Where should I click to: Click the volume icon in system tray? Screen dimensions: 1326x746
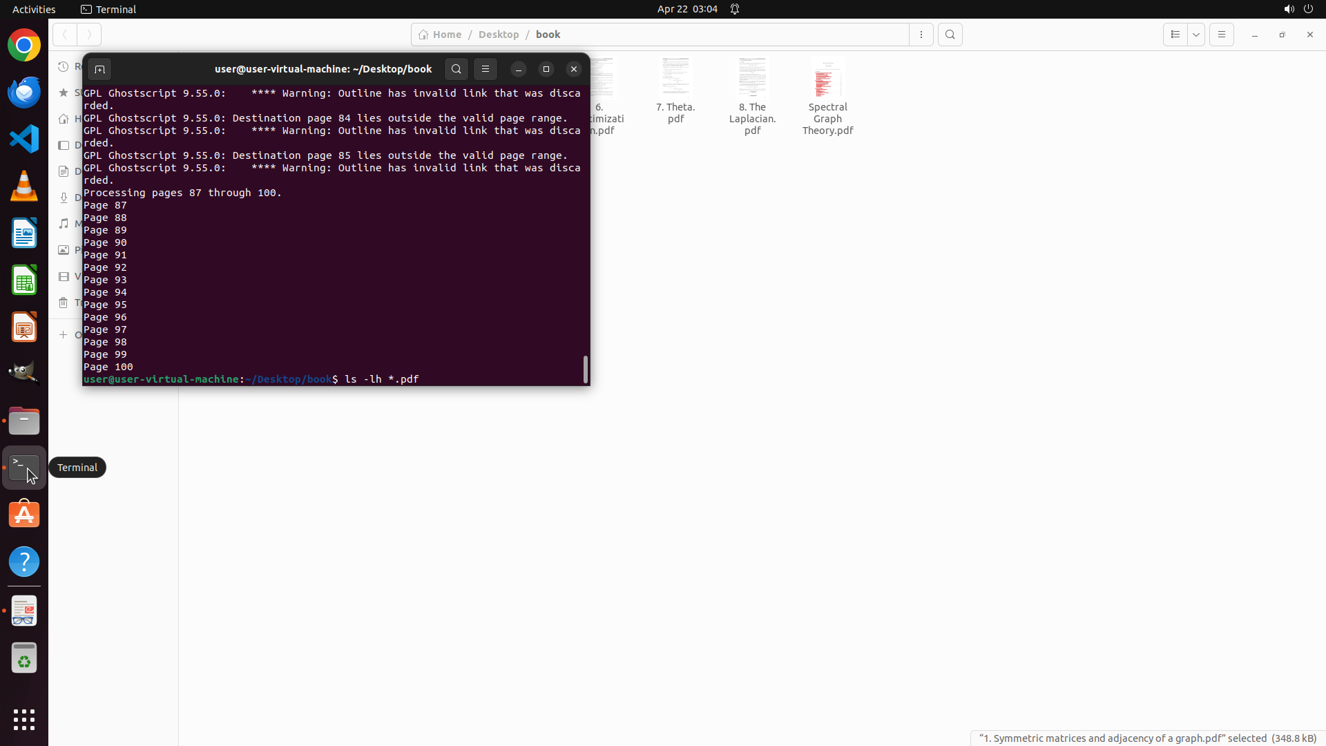pos(1288,9)
